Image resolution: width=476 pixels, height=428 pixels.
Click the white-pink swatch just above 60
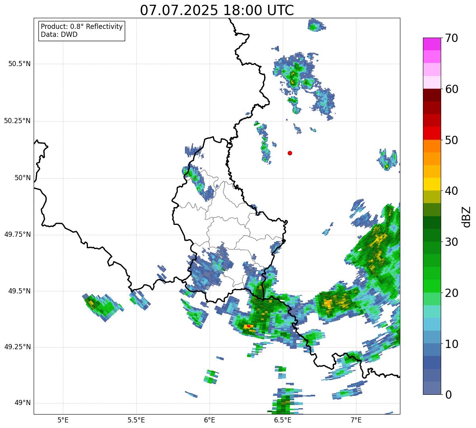point(432,82)
